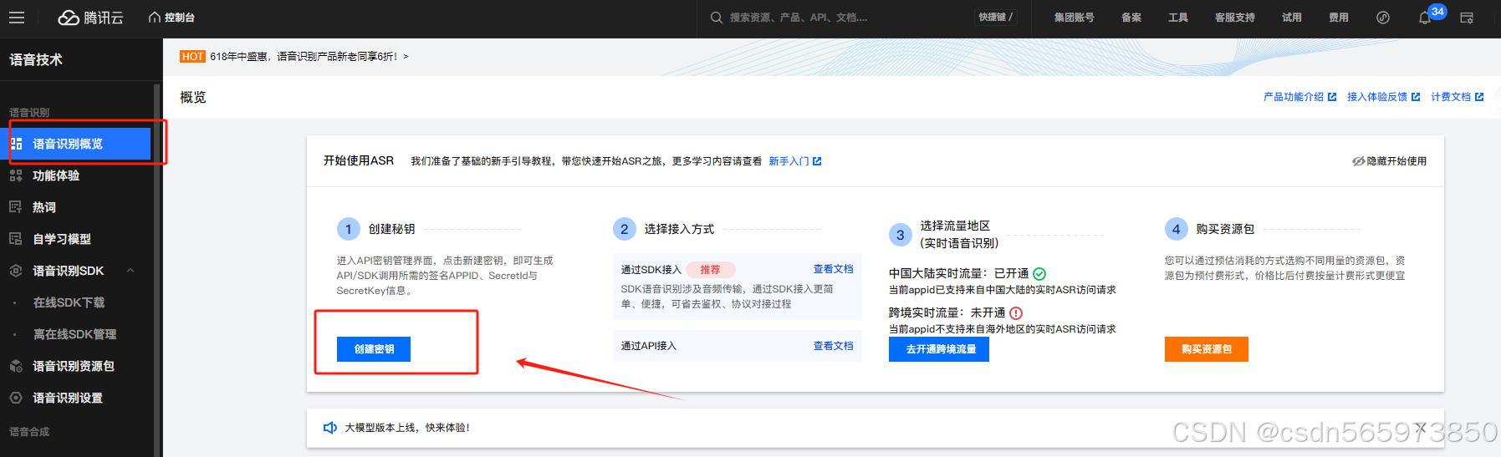Viewport: 1501px width, 457px height.
Task: Click the Cloud Shell panel icon at top right
Action: click(x=1467, y=18)
